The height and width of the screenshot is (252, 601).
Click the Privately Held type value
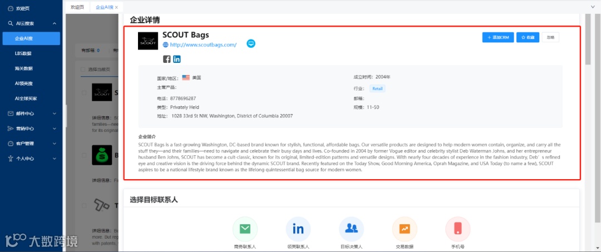[185, 107]
